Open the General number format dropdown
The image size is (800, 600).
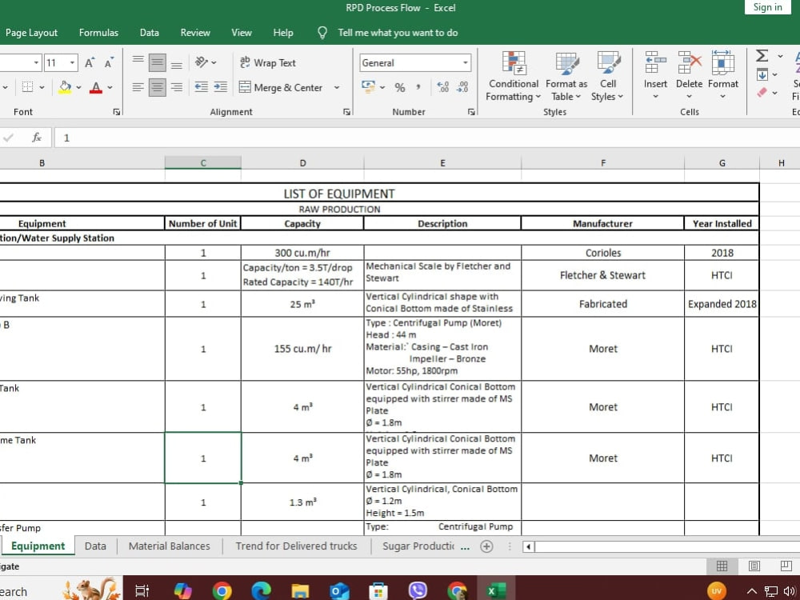click(466, 62)
